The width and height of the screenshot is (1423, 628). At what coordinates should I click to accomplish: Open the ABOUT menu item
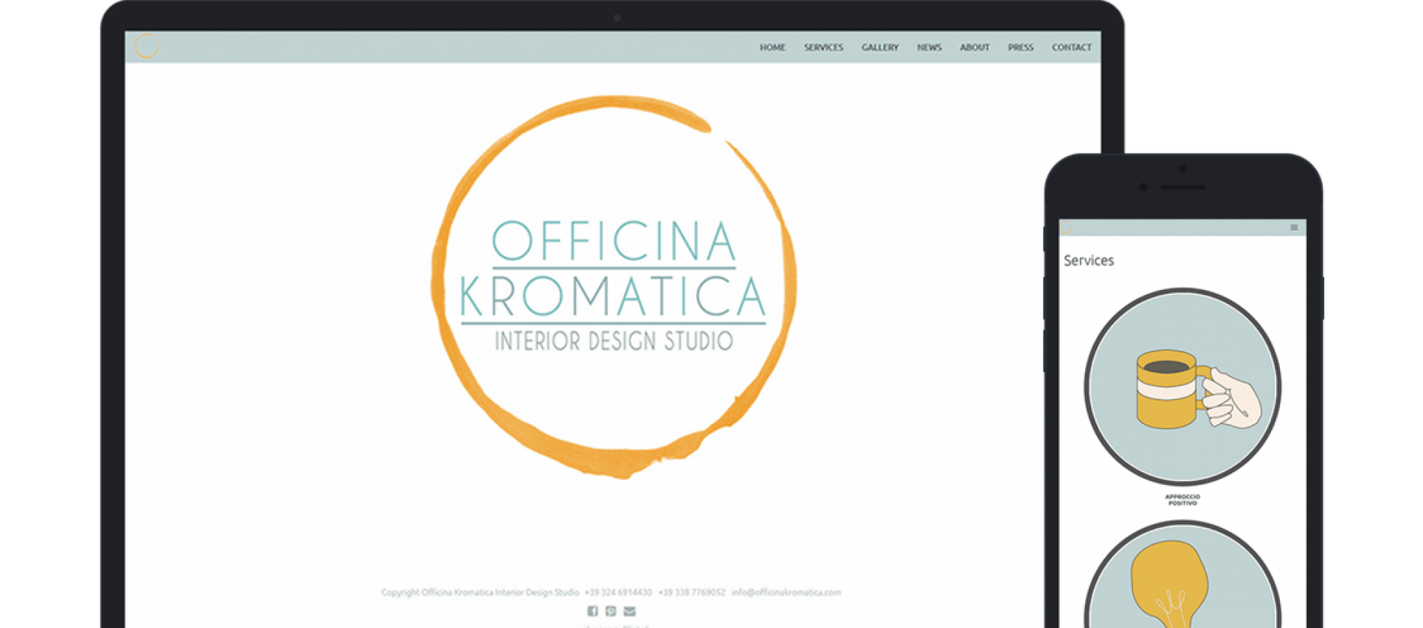(x=975, y=47)
